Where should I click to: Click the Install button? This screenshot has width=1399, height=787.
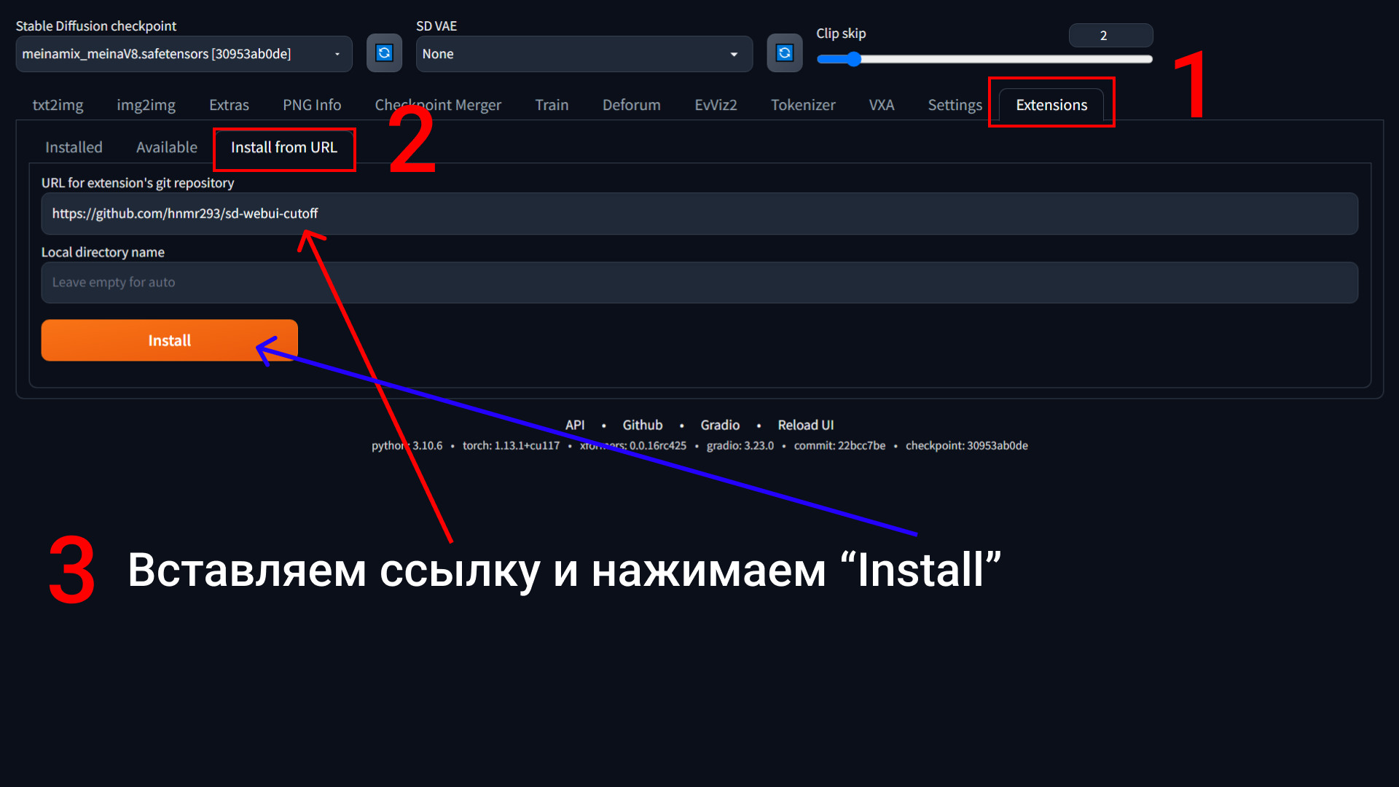(x=169, y=340)
